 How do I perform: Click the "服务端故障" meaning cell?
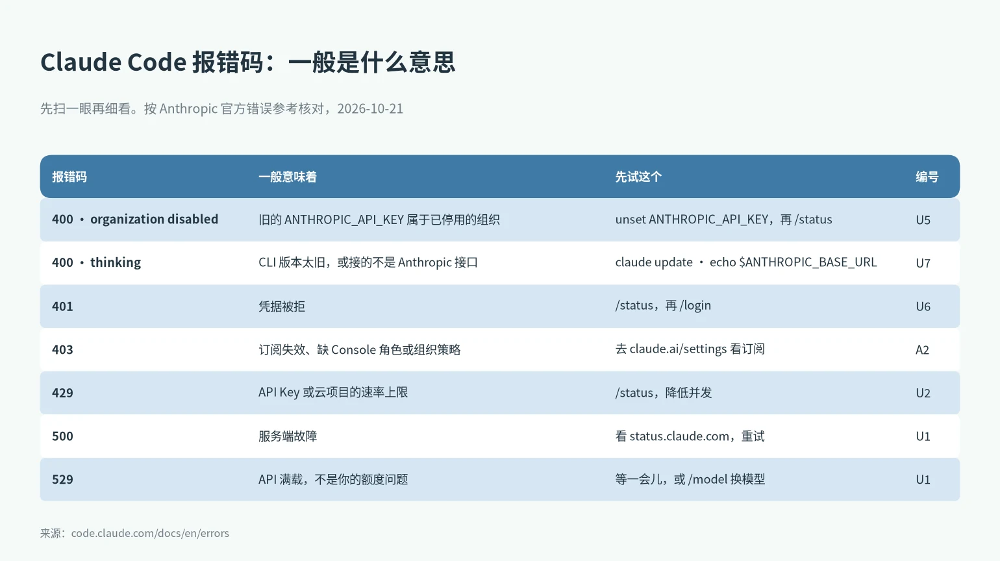(x=288, y=436)
